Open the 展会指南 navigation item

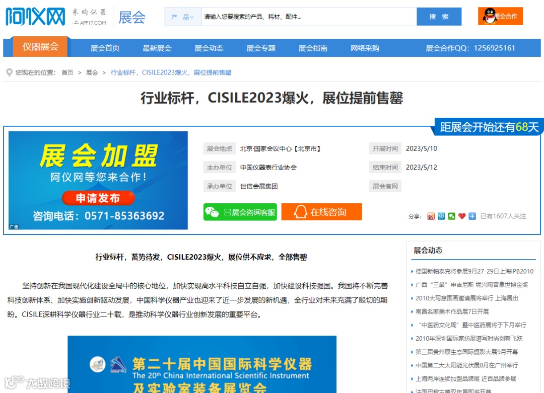313,48
